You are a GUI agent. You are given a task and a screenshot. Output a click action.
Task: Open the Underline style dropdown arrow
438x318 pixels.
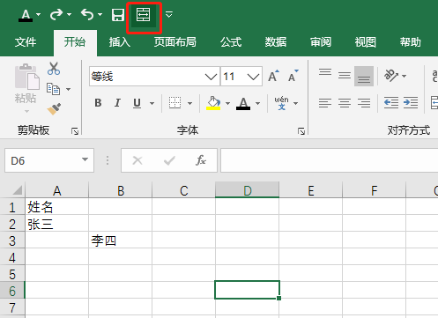click(x=152, y=103)
